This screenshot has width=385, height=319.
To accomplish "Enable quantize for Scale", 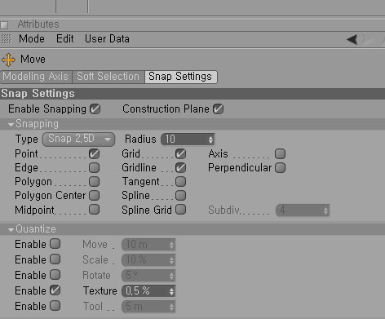I will pos(55,259).
